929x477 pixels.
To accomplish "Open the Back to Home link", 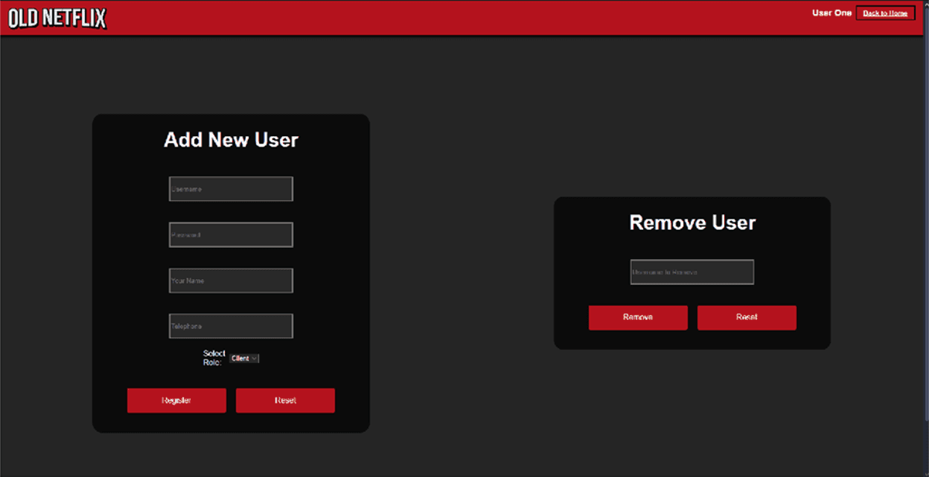I will click(885, 13).
